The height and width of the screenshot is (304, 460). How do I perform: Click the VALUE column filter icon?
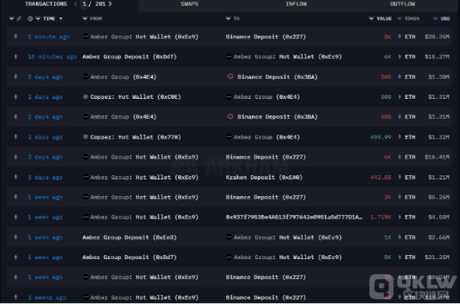pyautogui.click(x=371, y=19)
